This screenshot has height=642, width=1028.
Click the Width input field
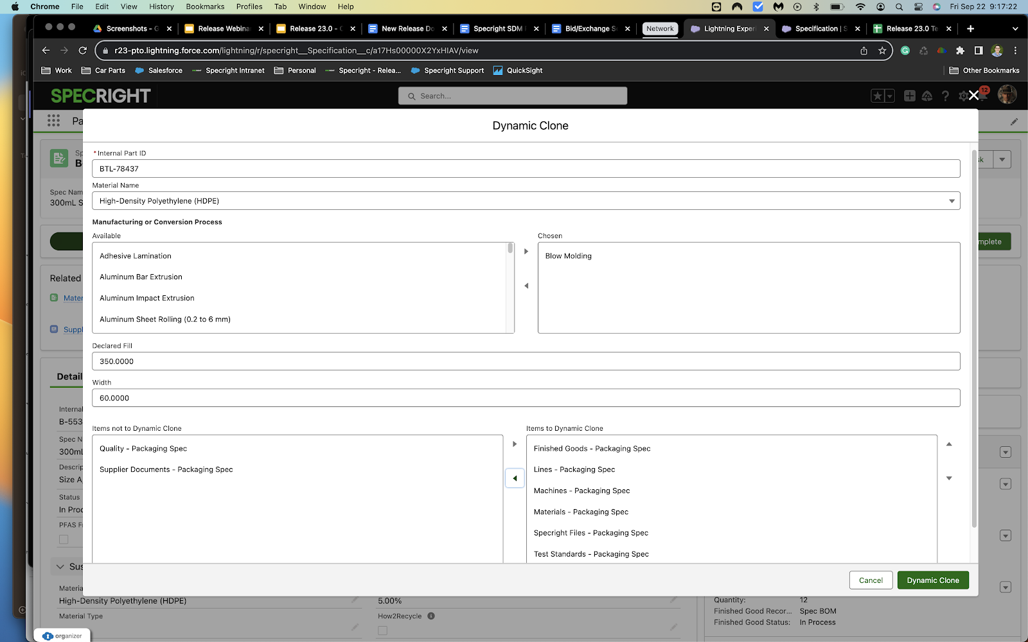(526, 398)
